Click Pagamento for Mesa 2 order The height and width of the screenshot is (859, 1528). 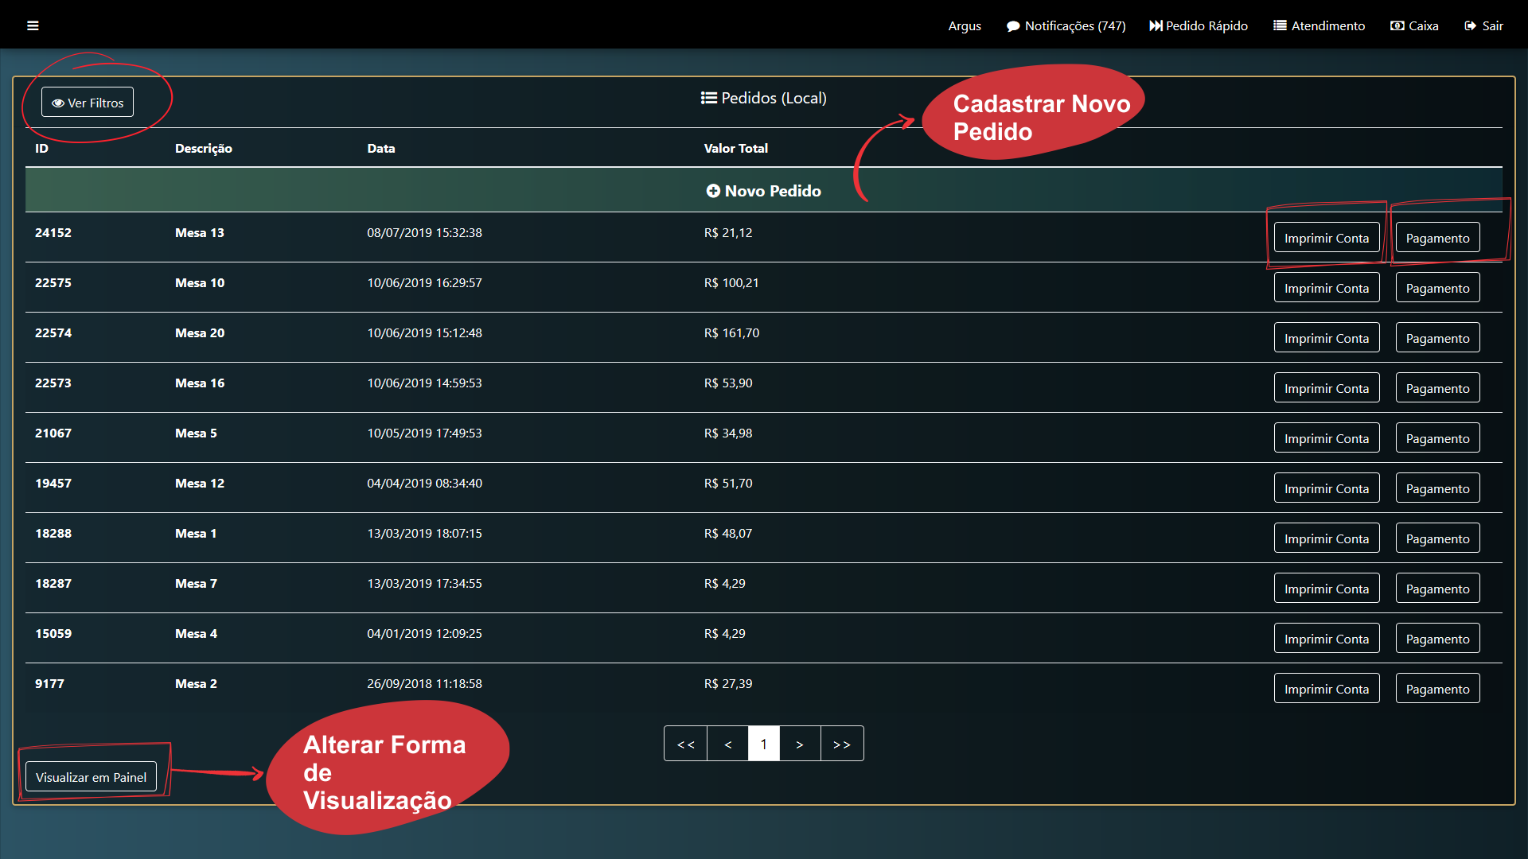pyautogui.click(x=1437, y=689)
